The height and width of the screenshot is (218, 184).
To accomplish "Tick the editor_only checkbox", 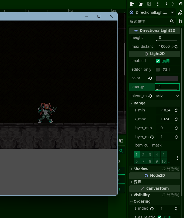I will click(x=158, y=70).
